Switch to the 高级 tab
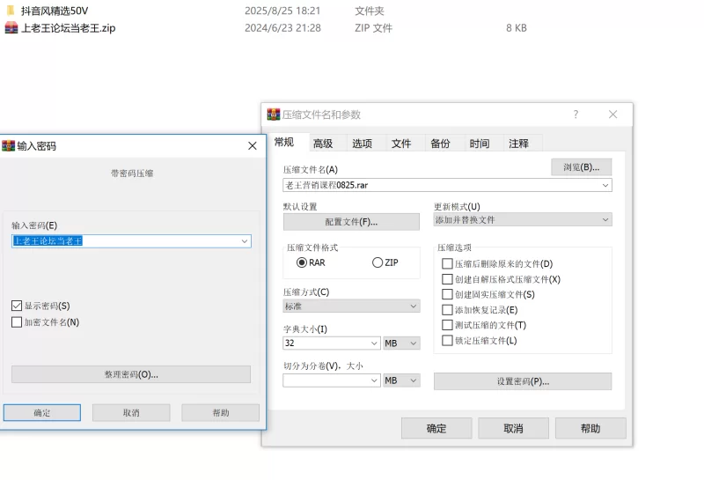Viewport: 704px width, 480px height. [323, 144]
